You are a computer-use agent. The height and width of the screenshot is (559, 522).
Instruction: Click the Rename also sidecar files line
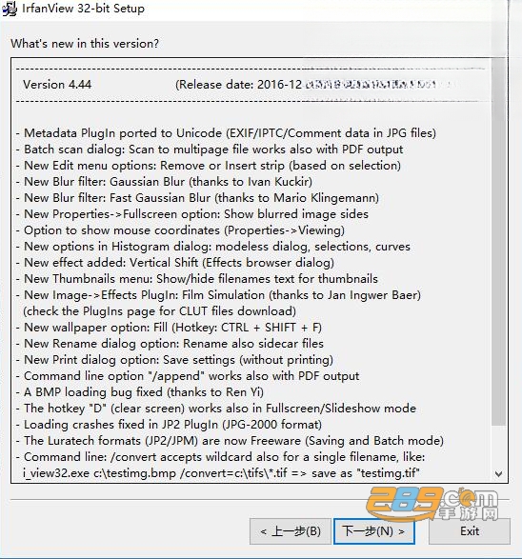tap(171, 344)
